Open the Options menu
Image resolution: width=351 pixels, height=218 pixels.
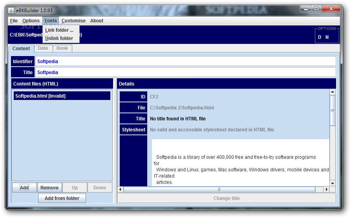tap(31, 21)
